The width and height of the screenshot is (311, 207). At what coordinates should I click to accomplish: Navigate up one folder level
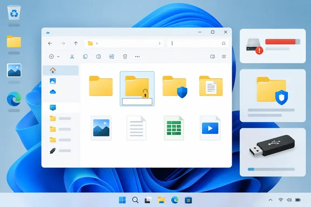point(76,43)
